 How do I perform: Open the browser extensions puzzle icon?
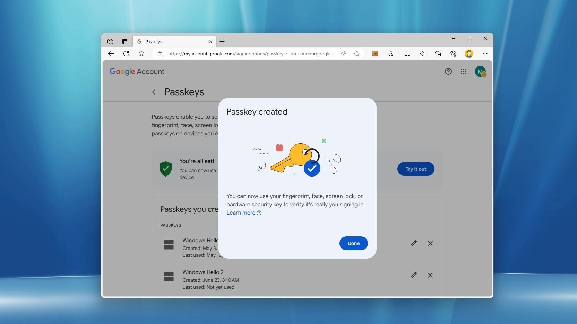390,54
